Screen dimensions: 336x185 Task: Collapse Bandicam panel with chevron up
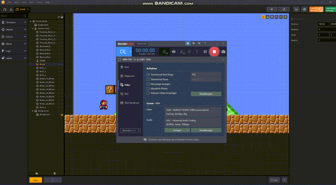coord(223,59)
